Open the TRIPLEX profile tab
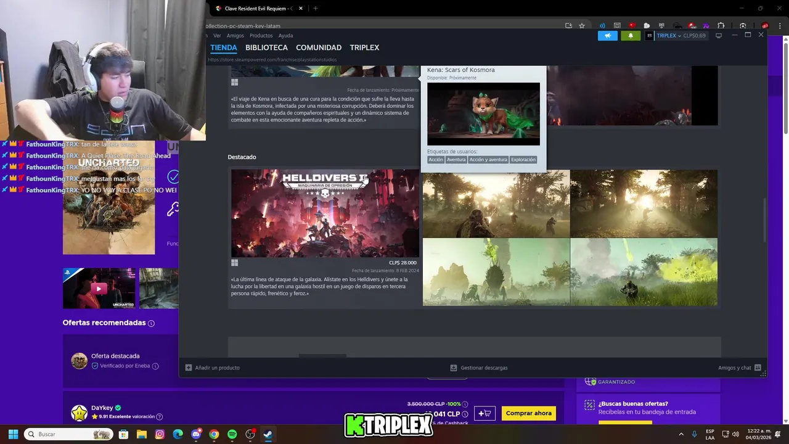Viewport: 789px width, 444px height. pos(364,47)
